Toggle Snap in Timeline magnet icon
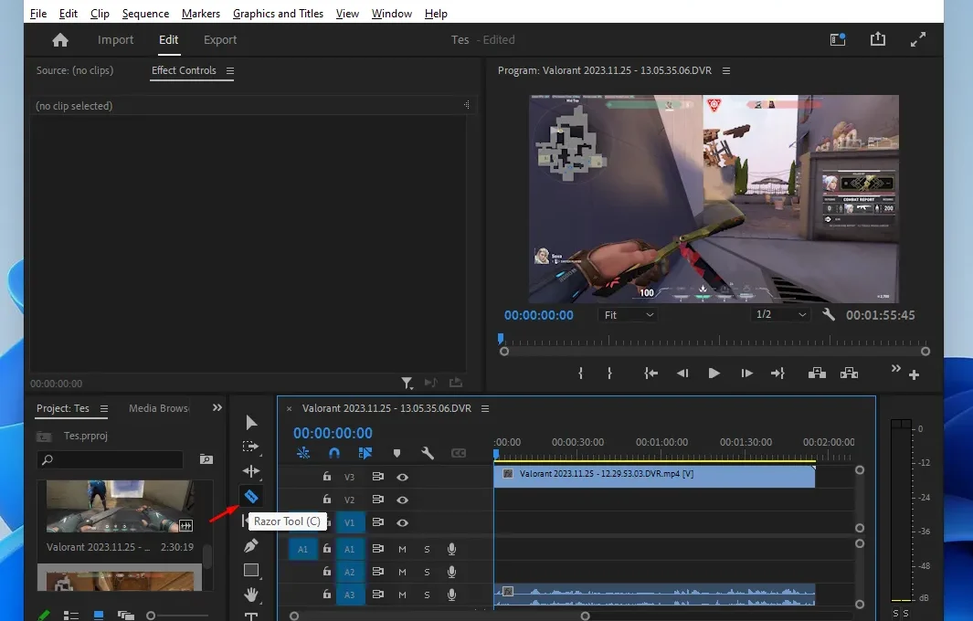 (333, 454)
